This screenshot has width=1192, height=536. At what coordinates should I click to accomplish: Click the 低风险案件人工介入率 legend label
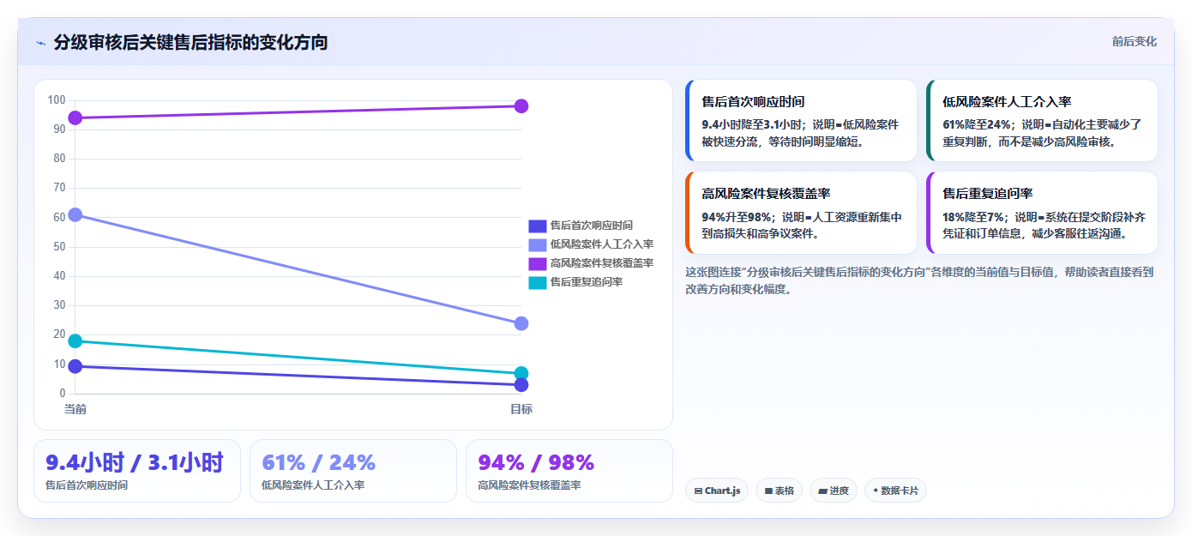(602, 244)
